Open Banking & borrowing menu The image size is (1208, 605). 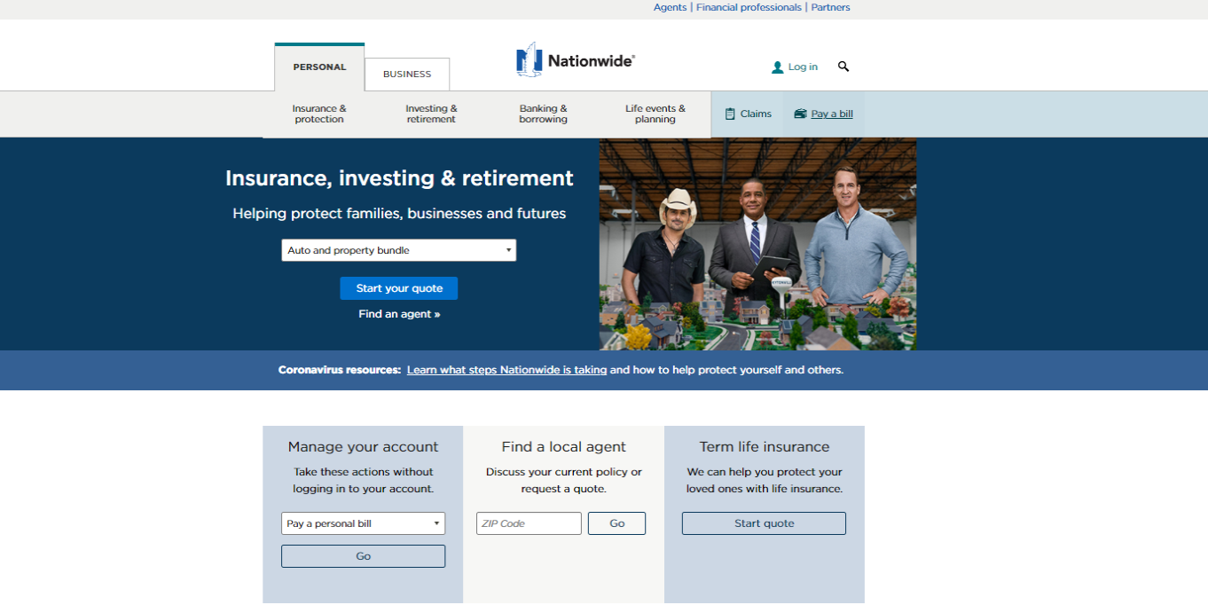click(543, 114)
